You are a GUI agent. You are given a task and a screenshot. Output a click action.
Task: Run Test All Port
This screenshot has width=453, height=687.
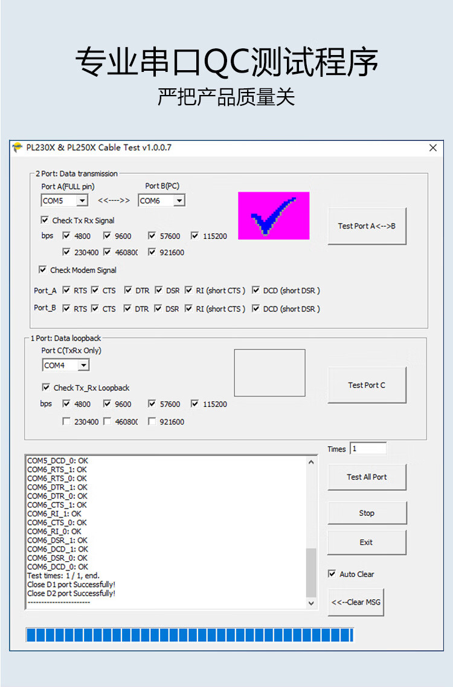click(x=367, y=477)
